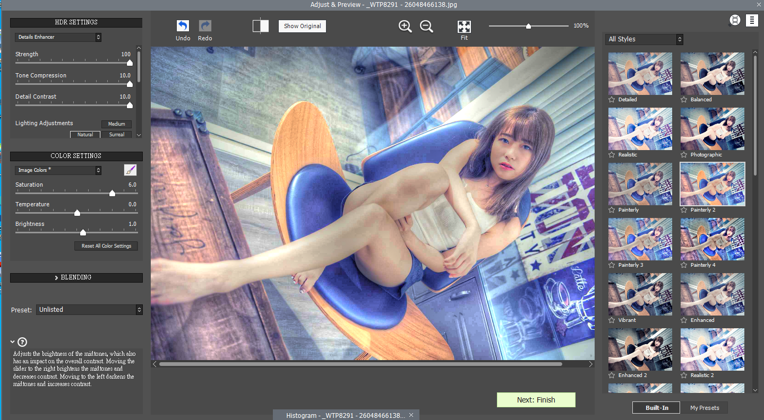Click the Redo arrow icon

point(205,26)
